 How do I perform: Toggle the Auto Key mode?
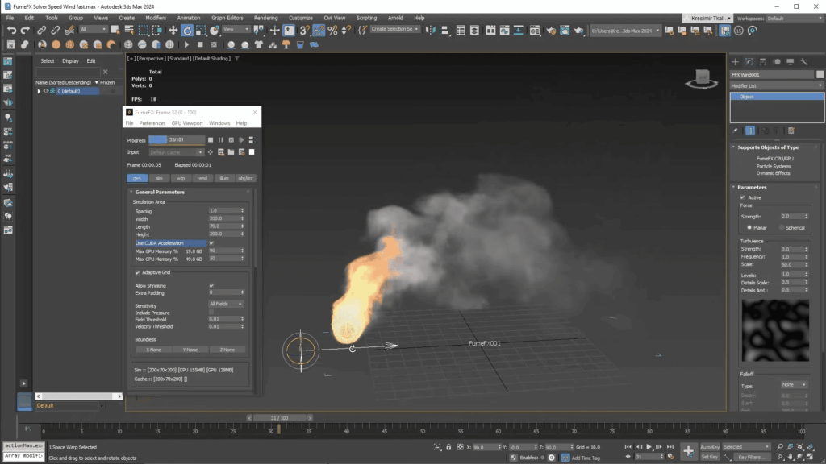click(x=710, y=447)
